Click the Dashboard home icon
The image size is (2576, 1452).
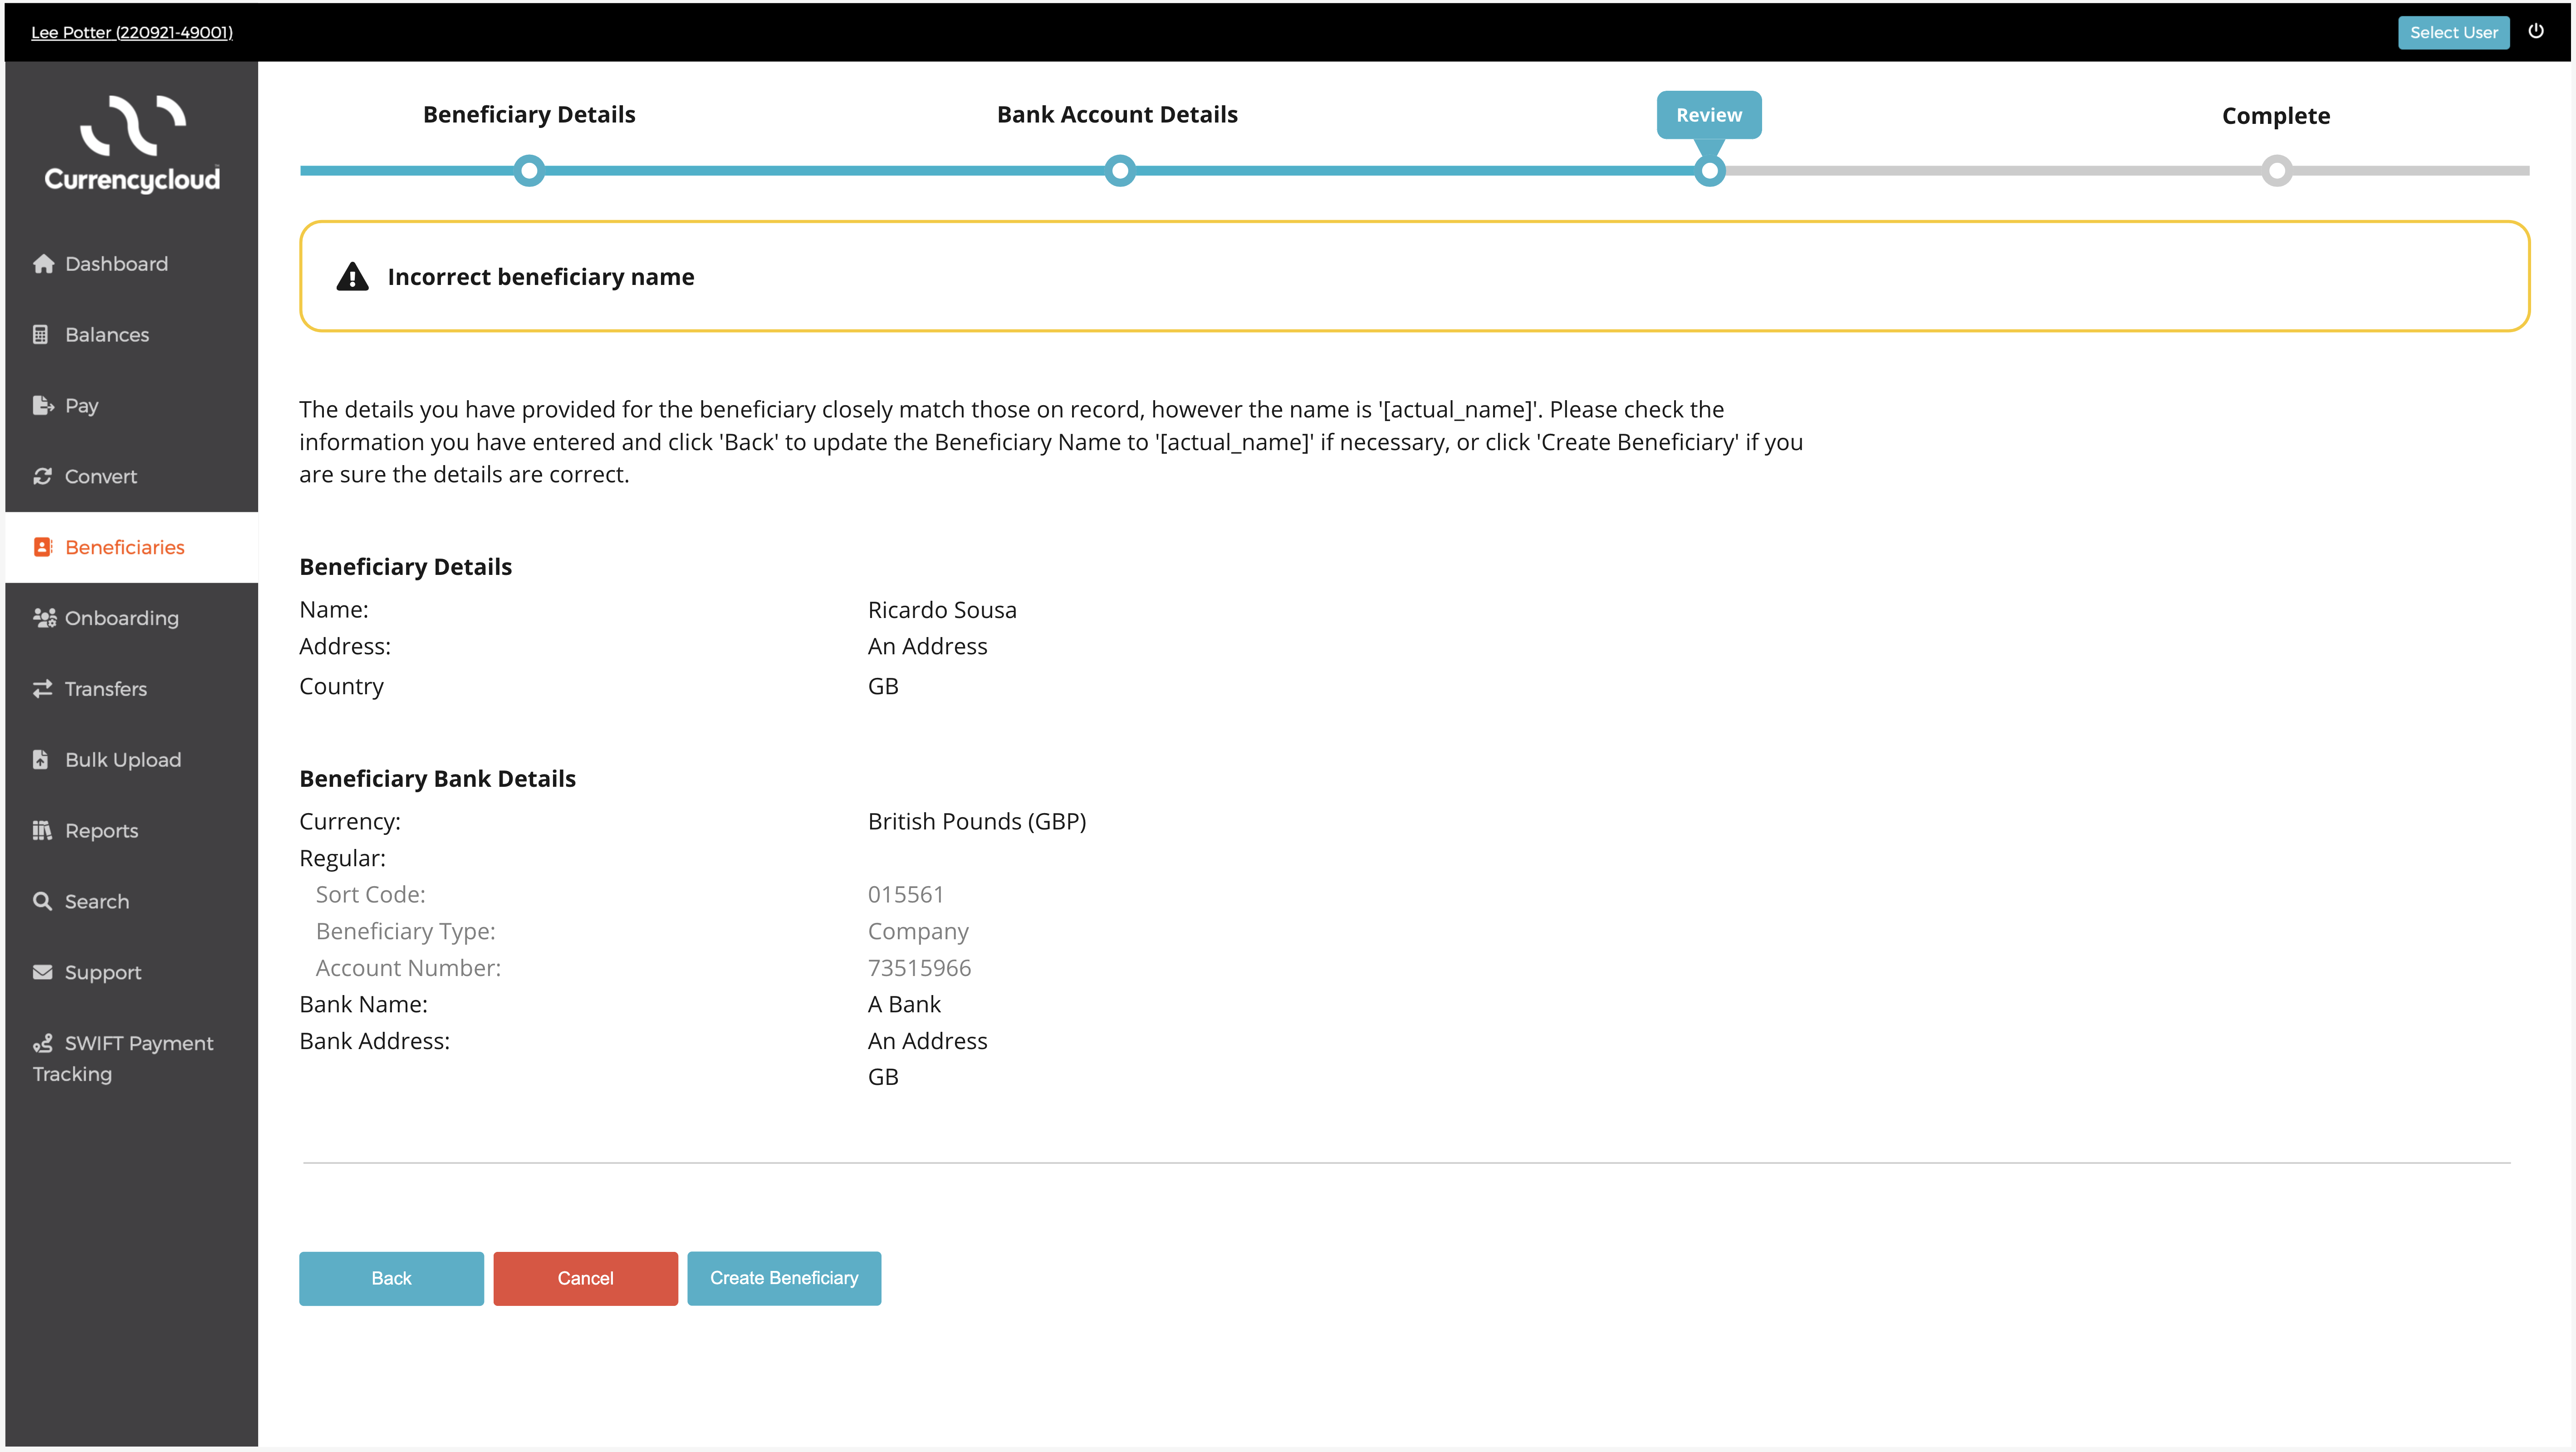43,264
